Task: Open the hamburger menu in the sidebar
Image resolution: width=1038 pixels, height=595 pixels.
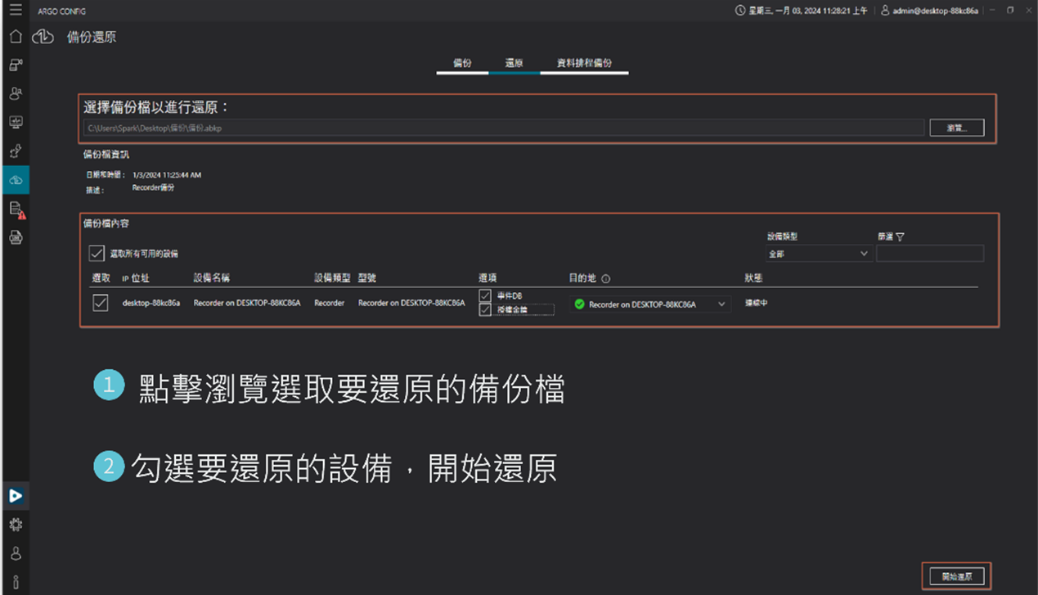Action: pos(16,11)
